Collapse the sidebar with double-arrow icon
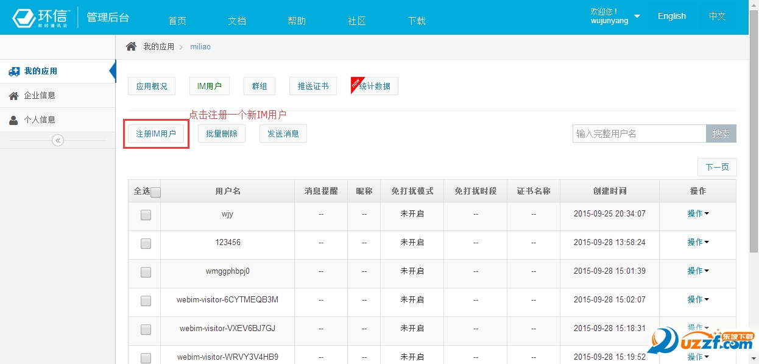The image size is (759, 364). coord(58,141)
